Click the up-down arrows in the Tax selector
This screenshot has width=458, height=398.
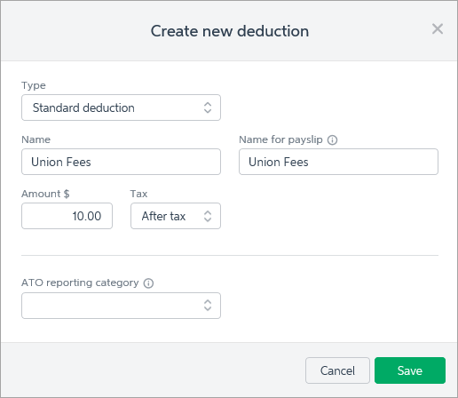coord(208,216)
